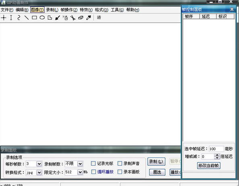Select the scissors cut tool

[x=73, y=18]
